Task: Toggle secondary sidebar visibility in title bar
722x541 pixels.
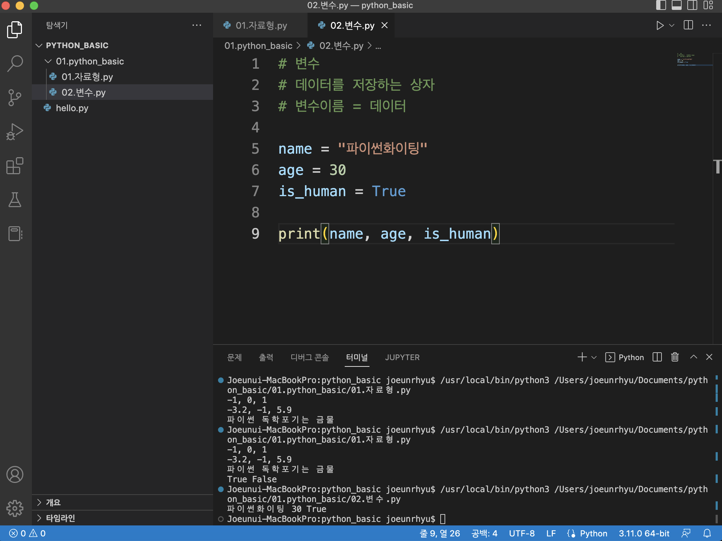Action: (x=692, y=5)
